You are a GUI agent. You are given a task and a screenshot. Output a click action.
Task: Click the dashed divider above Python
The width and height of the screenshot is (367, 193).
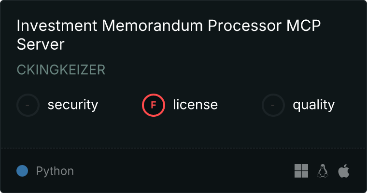[x=183, y=148]
